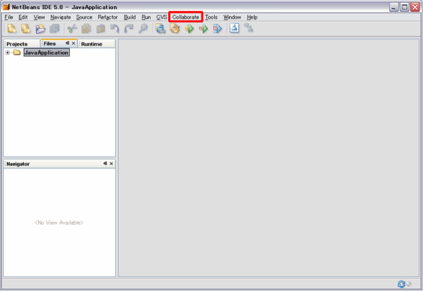Open the Collaborate menu

click(186, 17)
